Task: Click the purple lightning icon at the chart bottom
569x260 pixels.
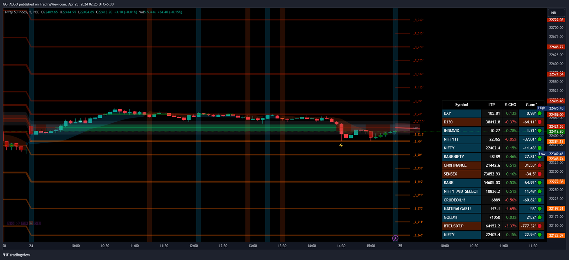Action: (x=395, y=238)
